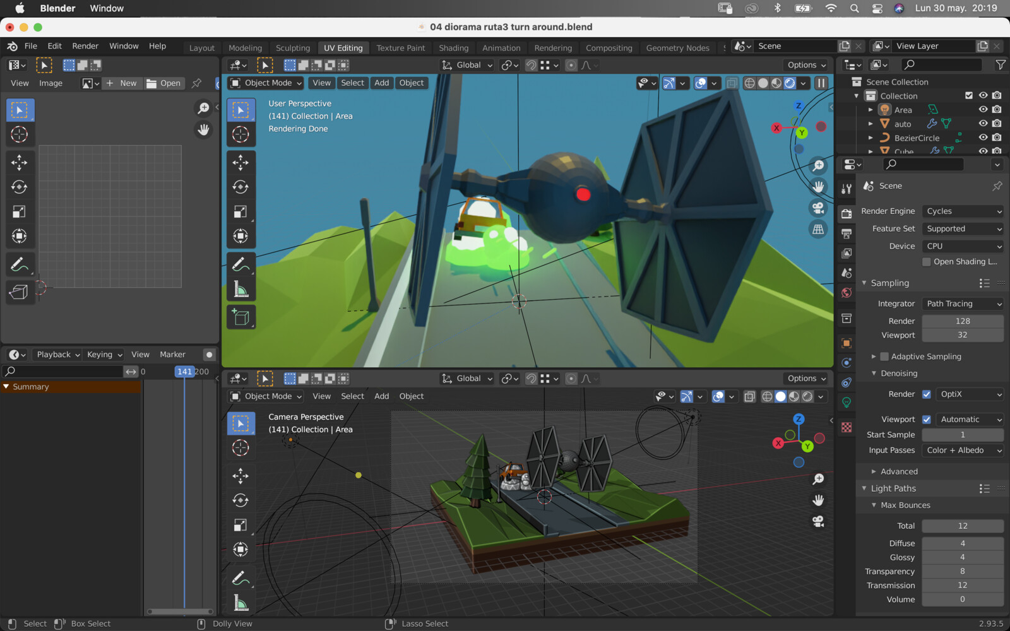
Task: Open the outliner filter funnel
Action: [1000, 64]
